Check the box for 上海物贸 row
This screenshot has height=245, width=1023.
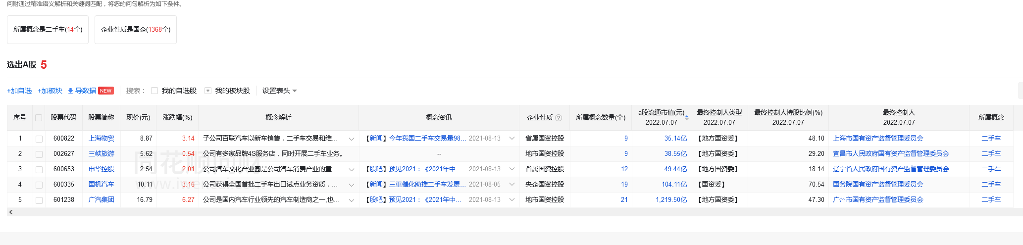(x=39, y=139)
